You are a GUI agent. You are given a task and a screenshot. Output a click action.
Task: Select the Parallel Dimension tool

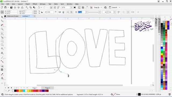point(2,58)
